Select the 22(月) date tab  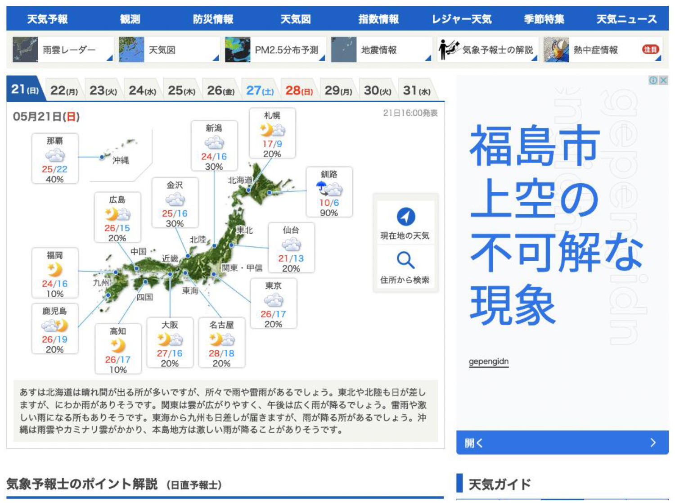coord(64,90)
